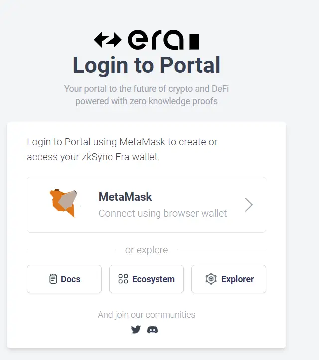Select the MetaMask wallet title text
319x360 pixels.
point(125,197)
